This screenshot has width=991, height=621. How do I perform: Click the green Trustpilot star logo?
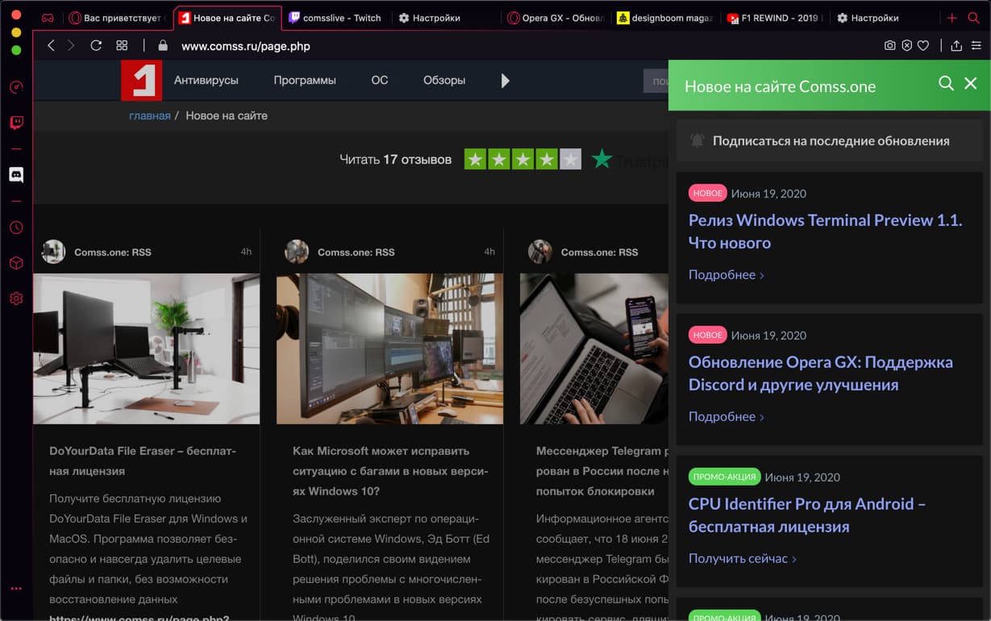(602, 159)
